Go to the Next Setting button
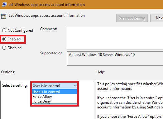163x119 pixels. coord(157,18)
